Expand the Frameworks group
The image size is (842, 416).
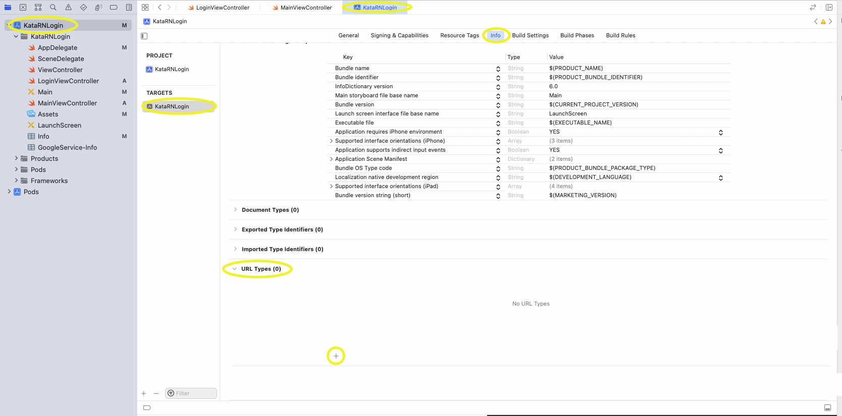(16, 181)
